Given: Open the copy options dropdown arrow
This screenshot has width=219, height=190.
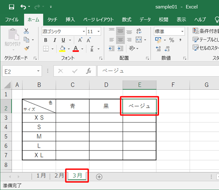Looking at the screenshot, I should click(x=33, y=40).
